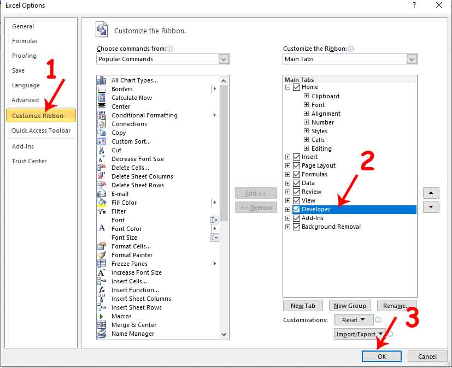Select the Name Manager icon
Image resolution: width=452 pixels, height=368 pixels.
point(102,334)
